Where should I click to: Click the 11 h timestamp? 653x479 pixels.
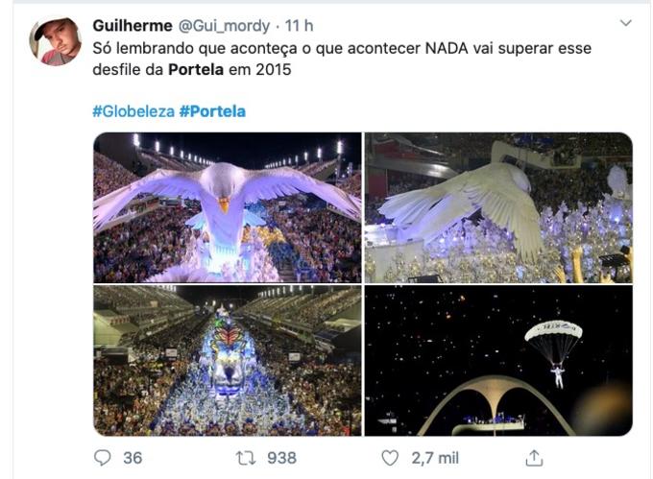pyautogui.click(x=301, y=26)
